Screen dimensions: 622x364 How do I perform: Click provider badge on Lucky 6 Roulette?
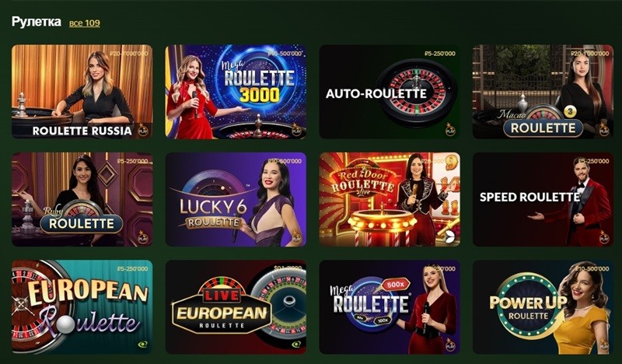(x=297, y=237)
